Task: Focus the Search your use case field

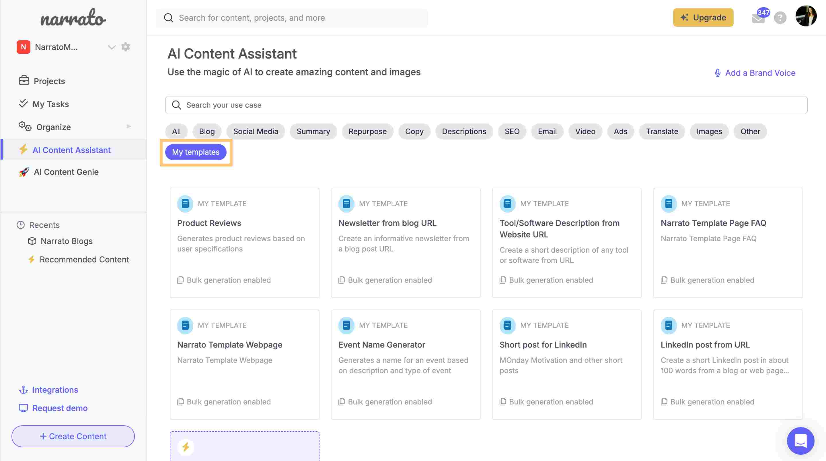Action: tap(486, 105)
